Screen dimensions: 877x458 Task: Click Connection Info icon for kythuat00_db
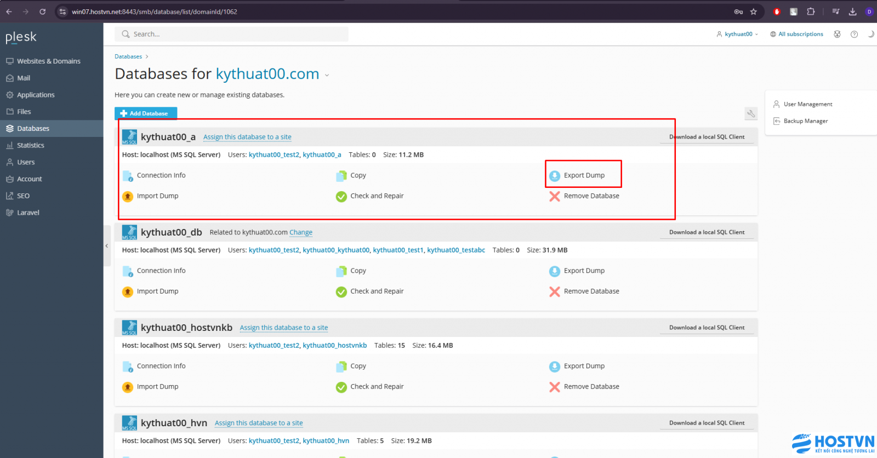(x=128, y=271)
